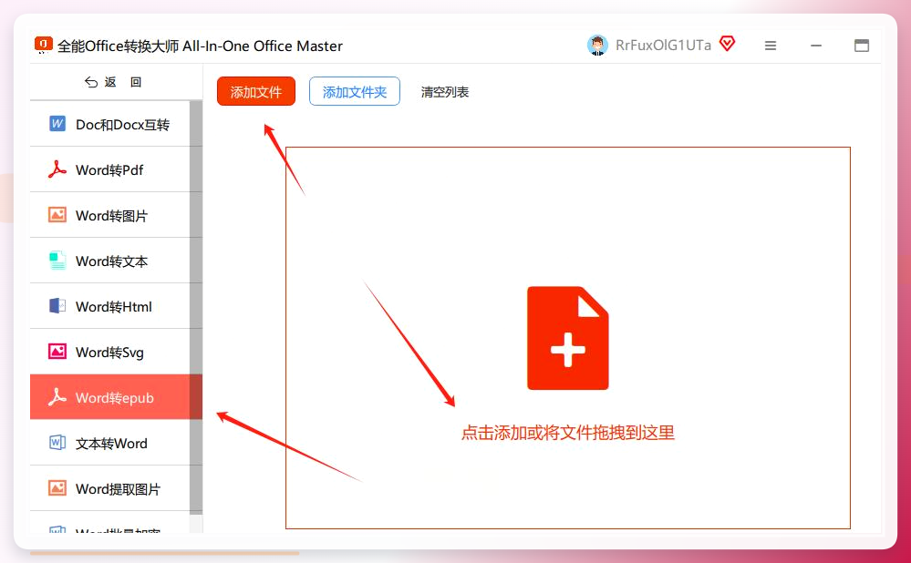Screen dimensions: 911x563
Task: Click the blue W icon of Doc和Docx互转
Action: point(57,124)
